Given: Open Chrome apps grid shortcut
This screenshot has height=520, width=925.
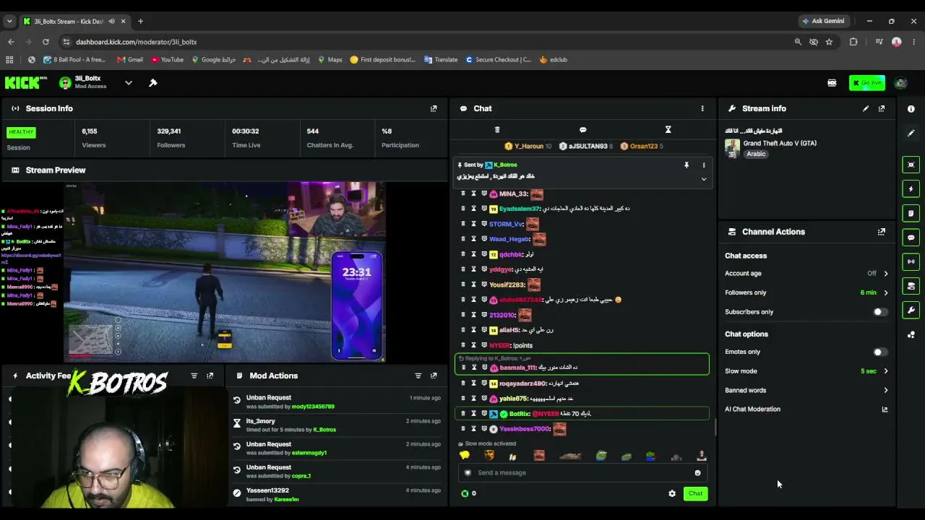Looking at the screenshot, I should click(x=9, y=60).
